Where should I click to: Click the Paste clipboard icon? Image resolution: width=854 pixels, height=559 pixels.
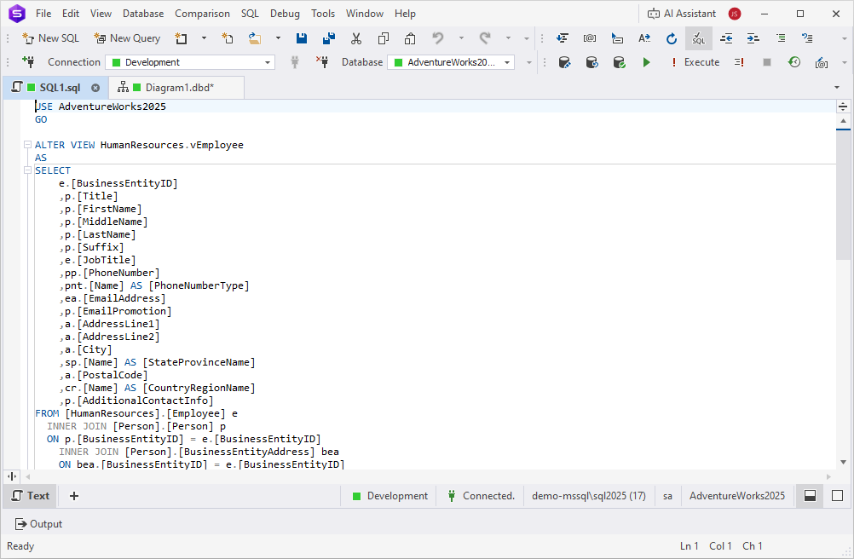click(410, 38)
